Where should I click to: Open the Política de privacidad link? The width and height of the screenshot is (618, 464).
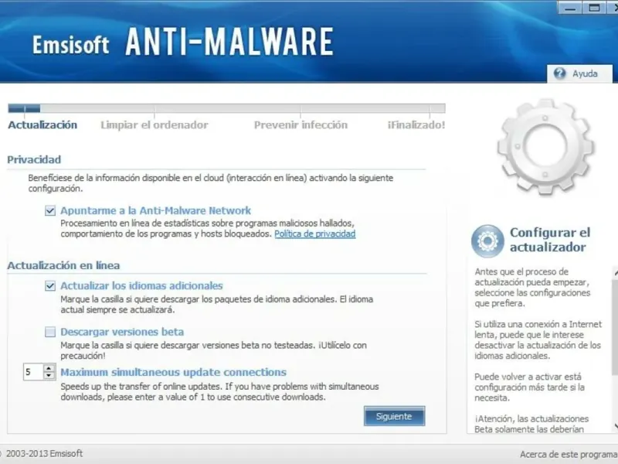[x=315, y=234]
